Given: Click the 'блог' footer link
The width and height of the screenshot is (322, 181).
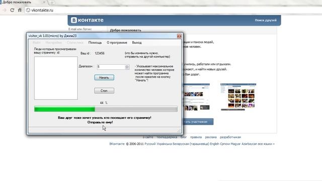Looking at the screenshot, I should coord(184,137).
